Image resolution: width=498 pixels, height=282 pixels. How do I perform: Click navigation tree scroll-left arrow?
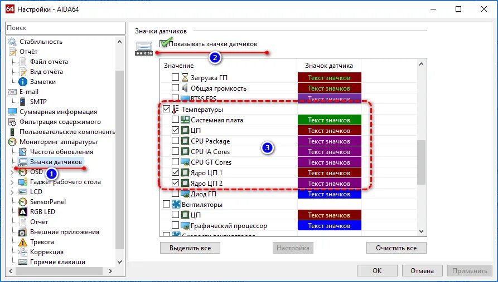pos(11,271)
